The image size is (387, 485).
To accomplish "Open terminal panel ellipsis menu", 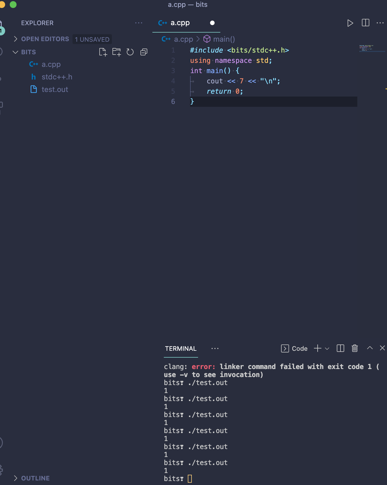I will tap(215, 348).
